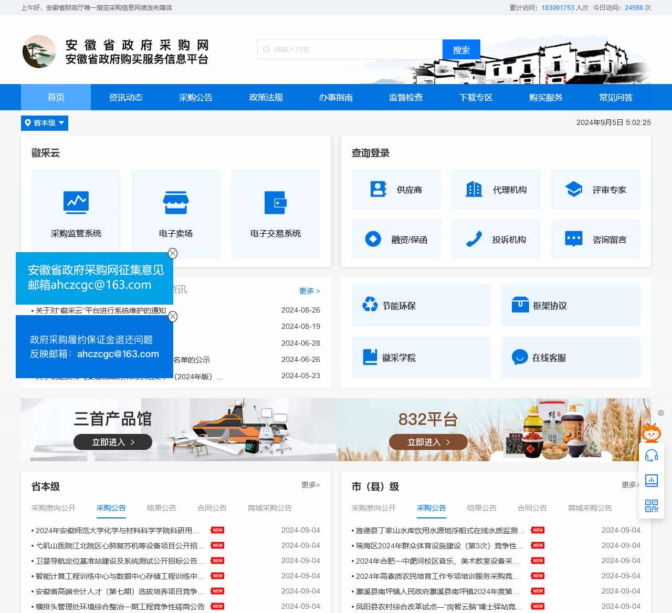Viewport: 672px width, 613px height.
Task: Switch to 采购意向公开 tab under 市（县）级
Action: click(x=374, y=508)
